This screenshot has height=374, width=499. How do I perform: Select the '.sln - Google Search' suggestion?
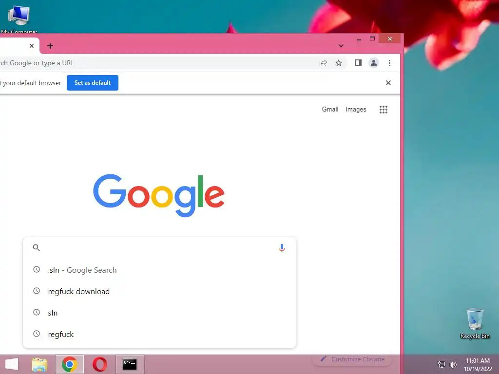[159, 270]
